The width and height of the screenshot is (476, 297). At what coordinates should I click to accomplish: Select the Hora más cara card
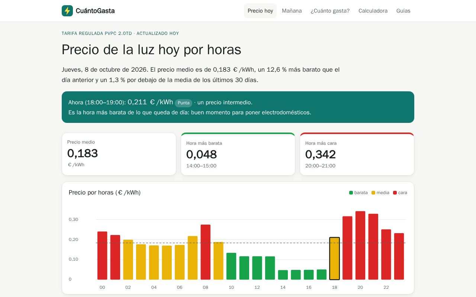pyautogui.click(x=357, y=154)
